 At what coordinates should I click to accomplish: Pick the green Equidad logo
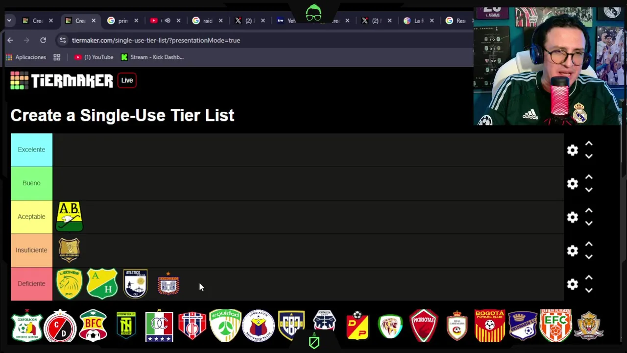(225, 325)
